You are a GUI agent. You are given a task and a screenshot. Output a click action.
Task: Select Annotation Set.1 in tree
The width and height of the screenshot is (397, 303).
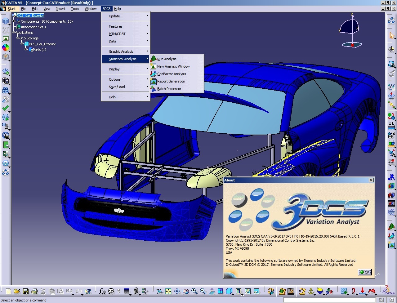point(33,27)
